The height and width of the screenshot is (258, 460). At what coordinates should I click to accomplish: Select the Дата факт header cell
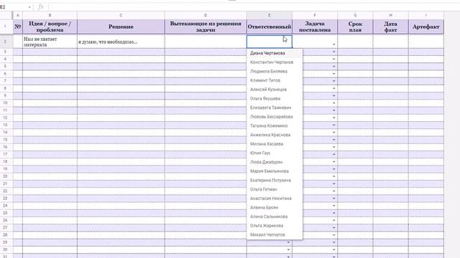pyautogui.click(x=390, y=27)
